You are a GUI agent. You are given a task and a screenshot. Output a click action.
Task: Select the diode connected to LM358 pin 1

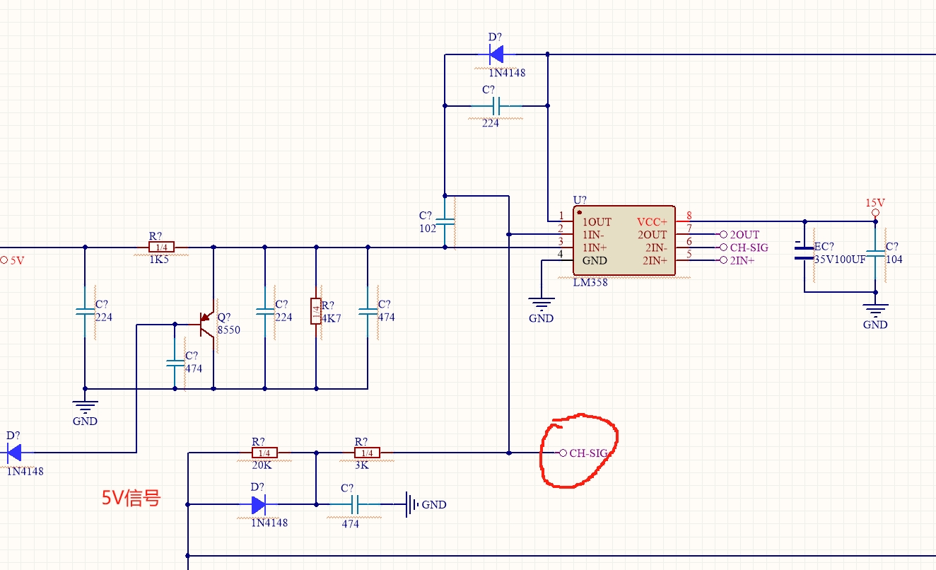[x=496, y=54]
